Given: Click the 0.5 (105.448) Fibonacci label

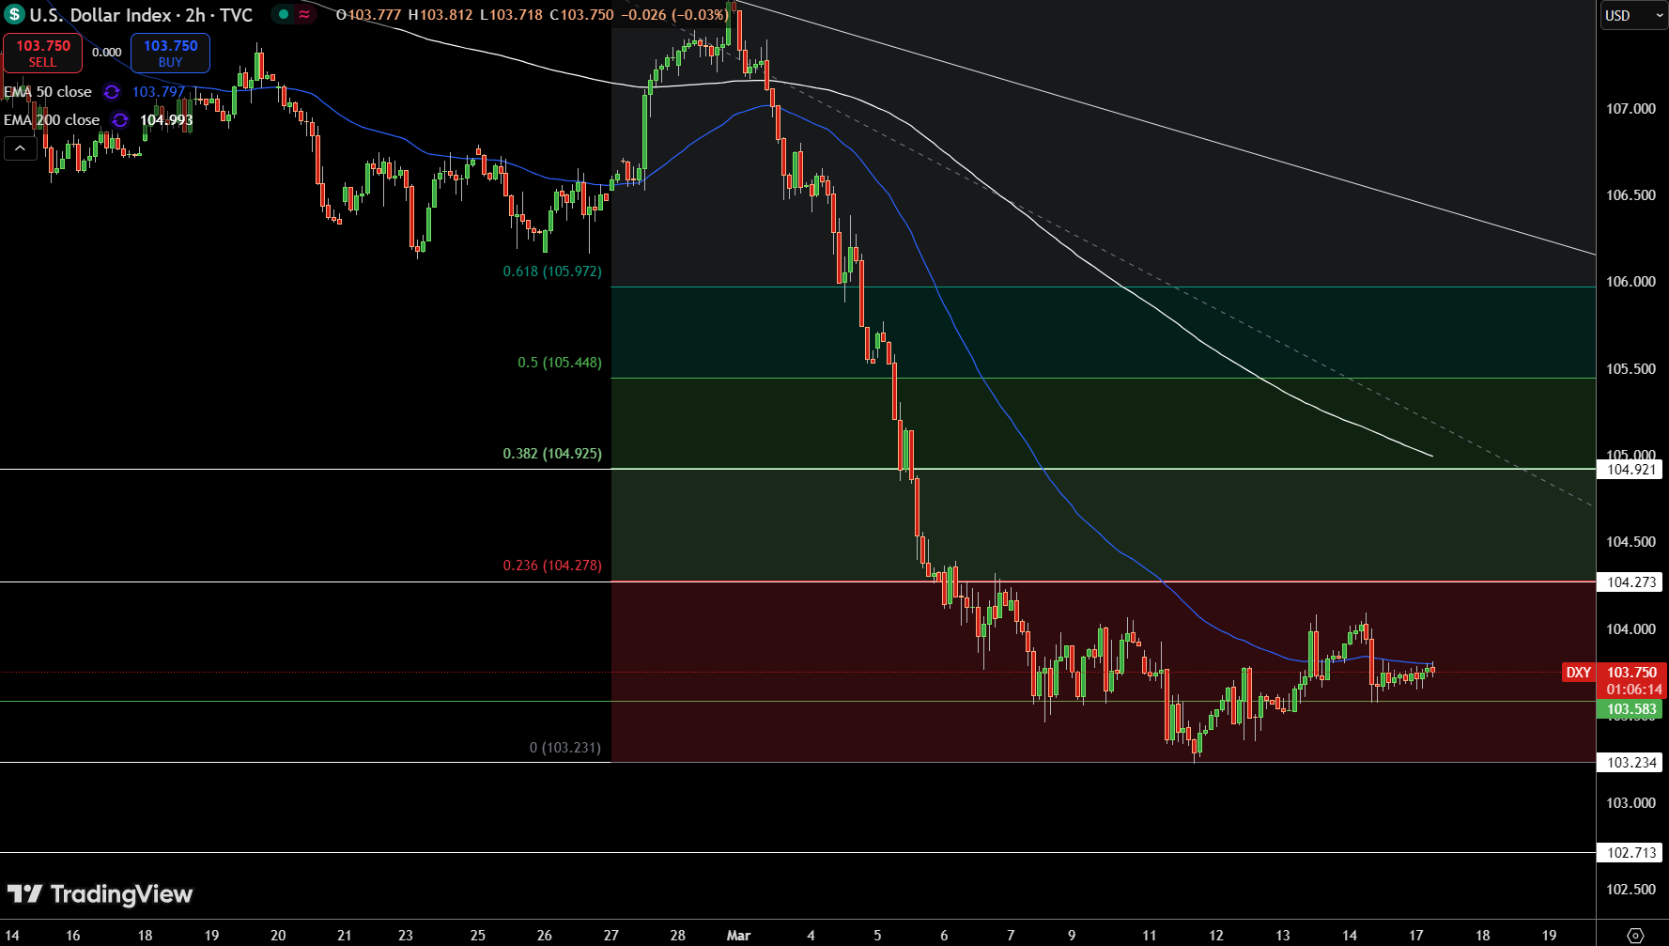Looking at the screenshot, I should click(x=560, y=363).
